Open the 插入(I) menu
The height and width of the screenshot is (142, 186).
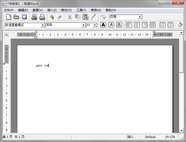click(x=52, y=10)
